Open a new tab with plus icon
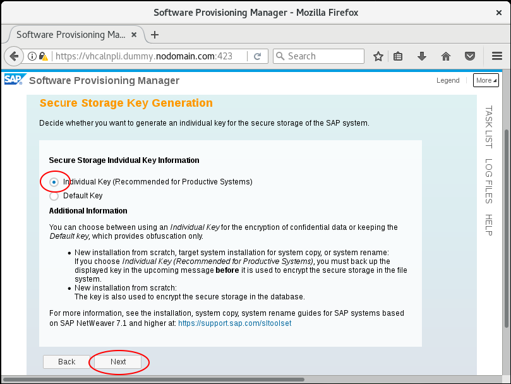This screenshot has height=384, width=511. (155, 35)
